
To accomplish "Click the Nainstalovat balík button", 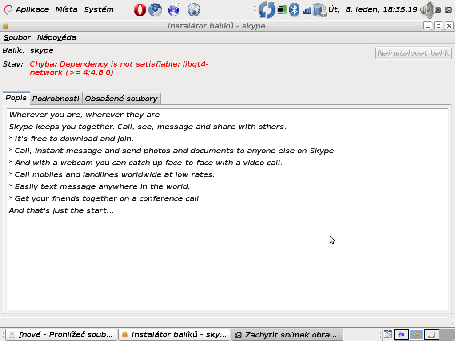I will click(413, 53).
